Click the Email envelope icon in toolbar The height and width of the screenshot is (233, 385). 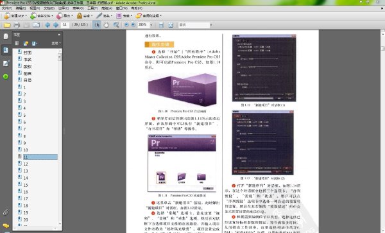tap(36, 25)
